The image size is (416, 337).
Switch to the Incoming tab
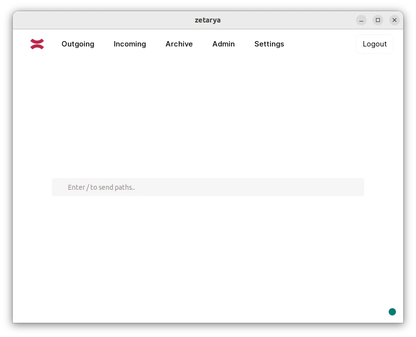pos(130,44)
